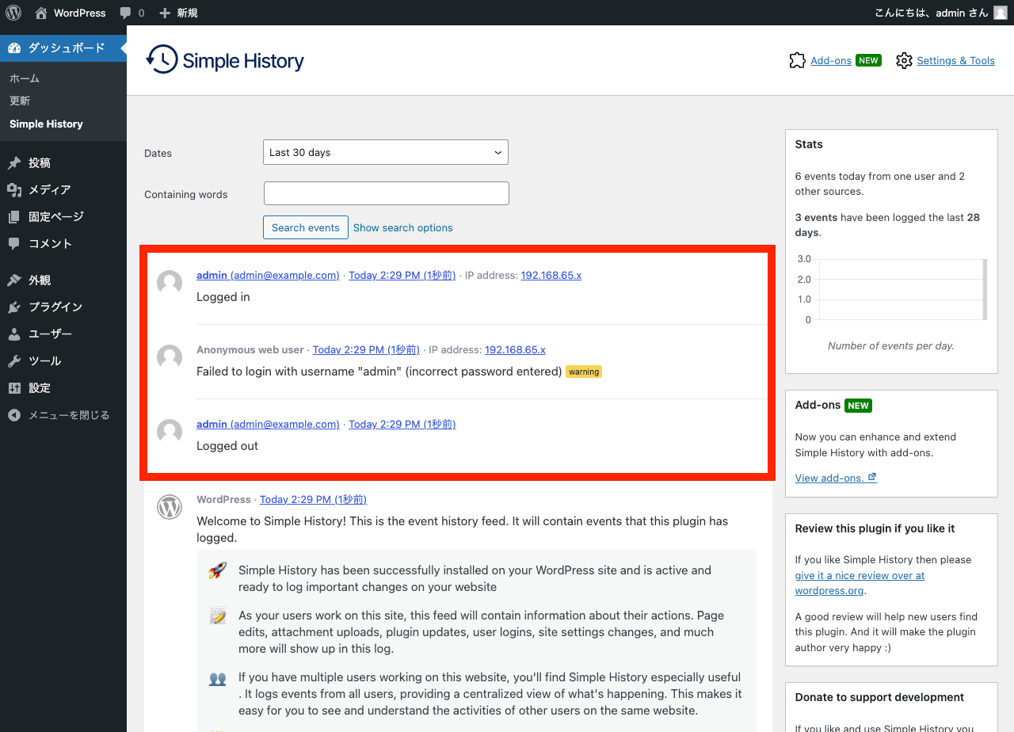Screen dimensions: 1014x732
Task: Click こんにちは、admin さん account greeting
Action: 932,13
